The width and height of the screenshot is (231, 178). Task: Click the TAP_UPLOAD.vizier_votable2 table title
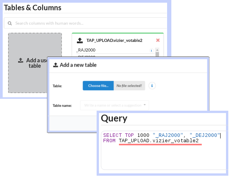(x=114, y=40)
